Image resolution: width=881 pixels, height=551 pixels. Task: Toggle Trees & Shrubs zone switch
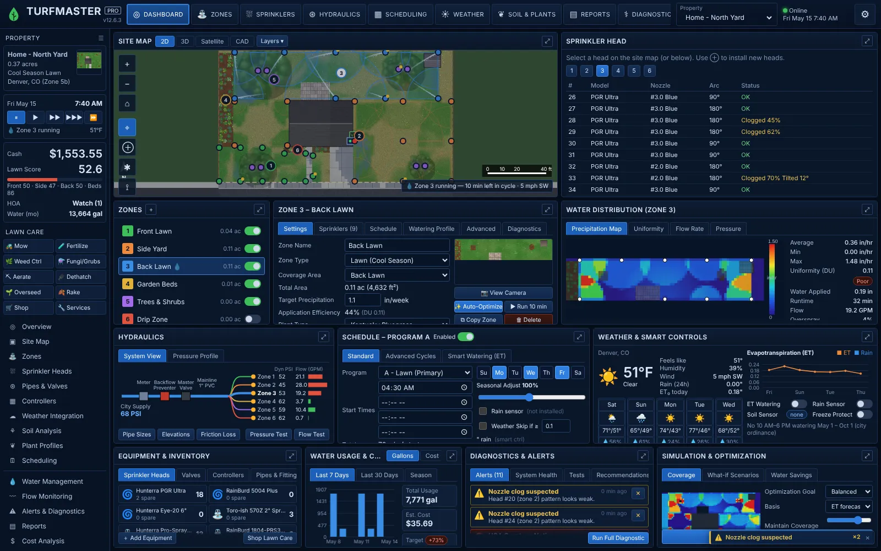coord(253,301)
